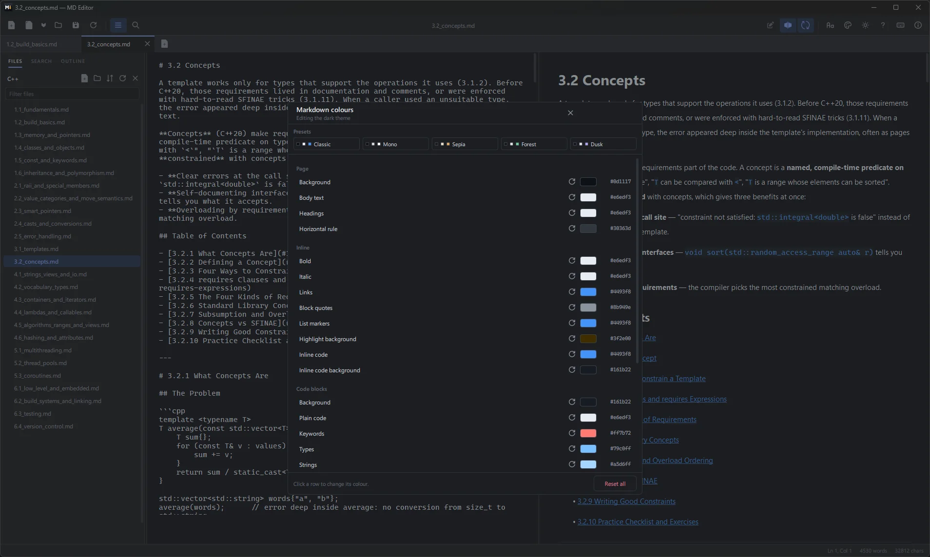Viewport: 930px width, 557px height.
Task: Switch to the 1.2_build_basics.md tab
Action: coord(40,44)
